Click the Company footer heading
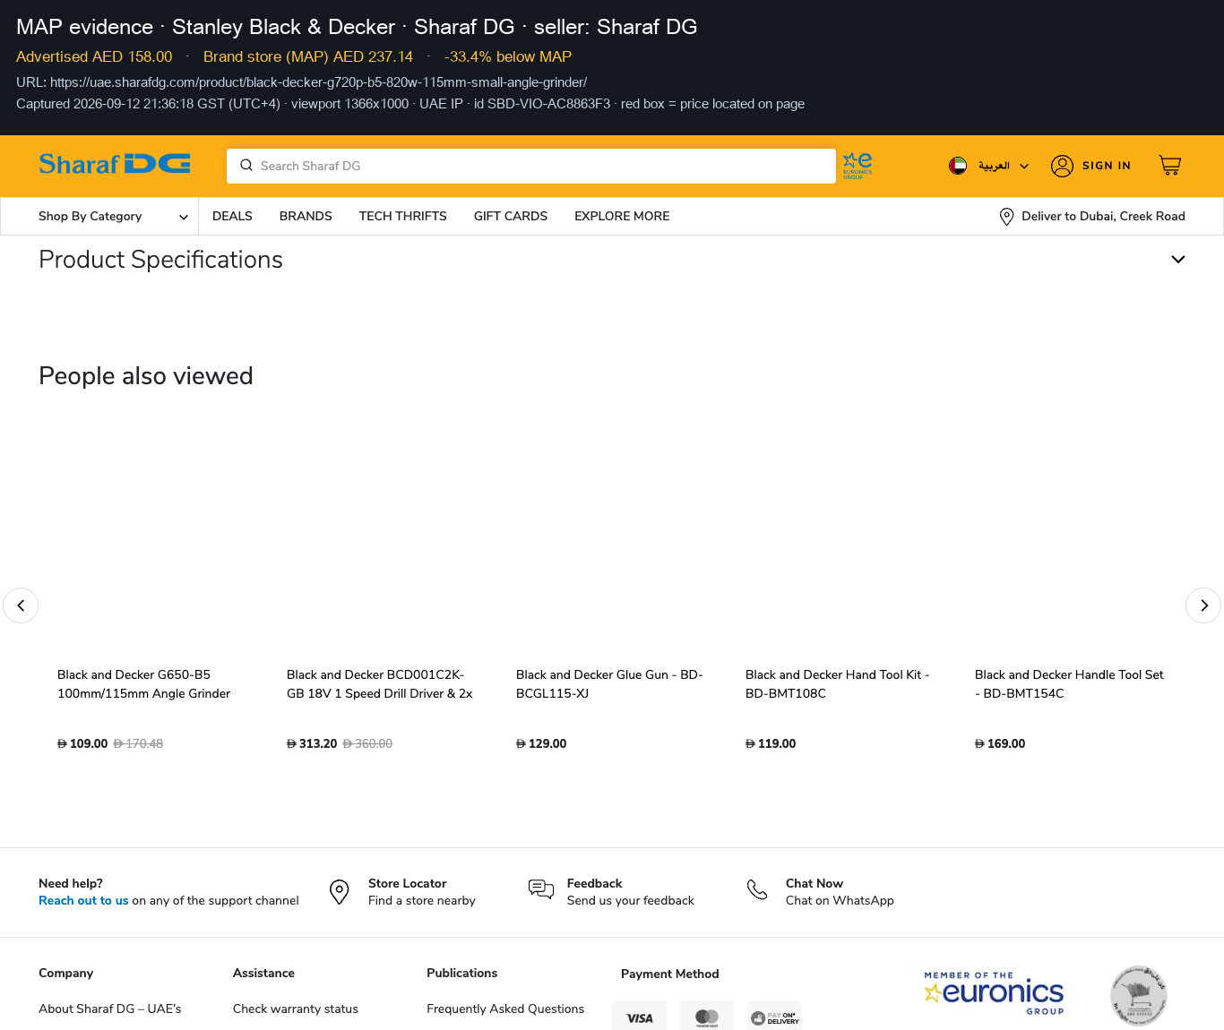 coord(66,974)
